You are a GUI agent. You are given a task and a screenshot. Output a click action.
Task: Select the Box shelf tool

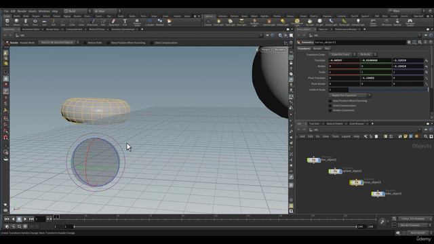click(7, 22)
